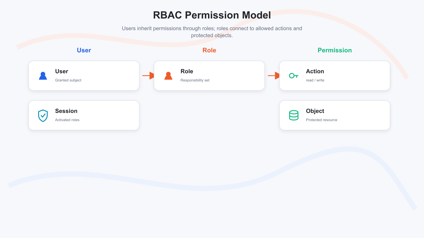Open the Object card title

315,111
